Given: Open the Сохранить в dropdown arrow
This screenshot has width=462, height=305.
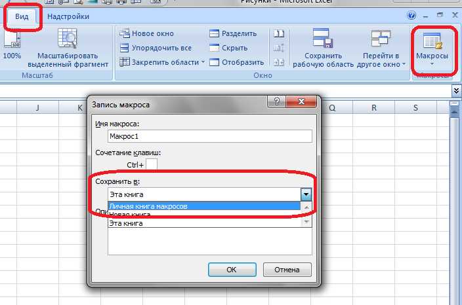Looking at the screenshot, I should coord(306,194).
